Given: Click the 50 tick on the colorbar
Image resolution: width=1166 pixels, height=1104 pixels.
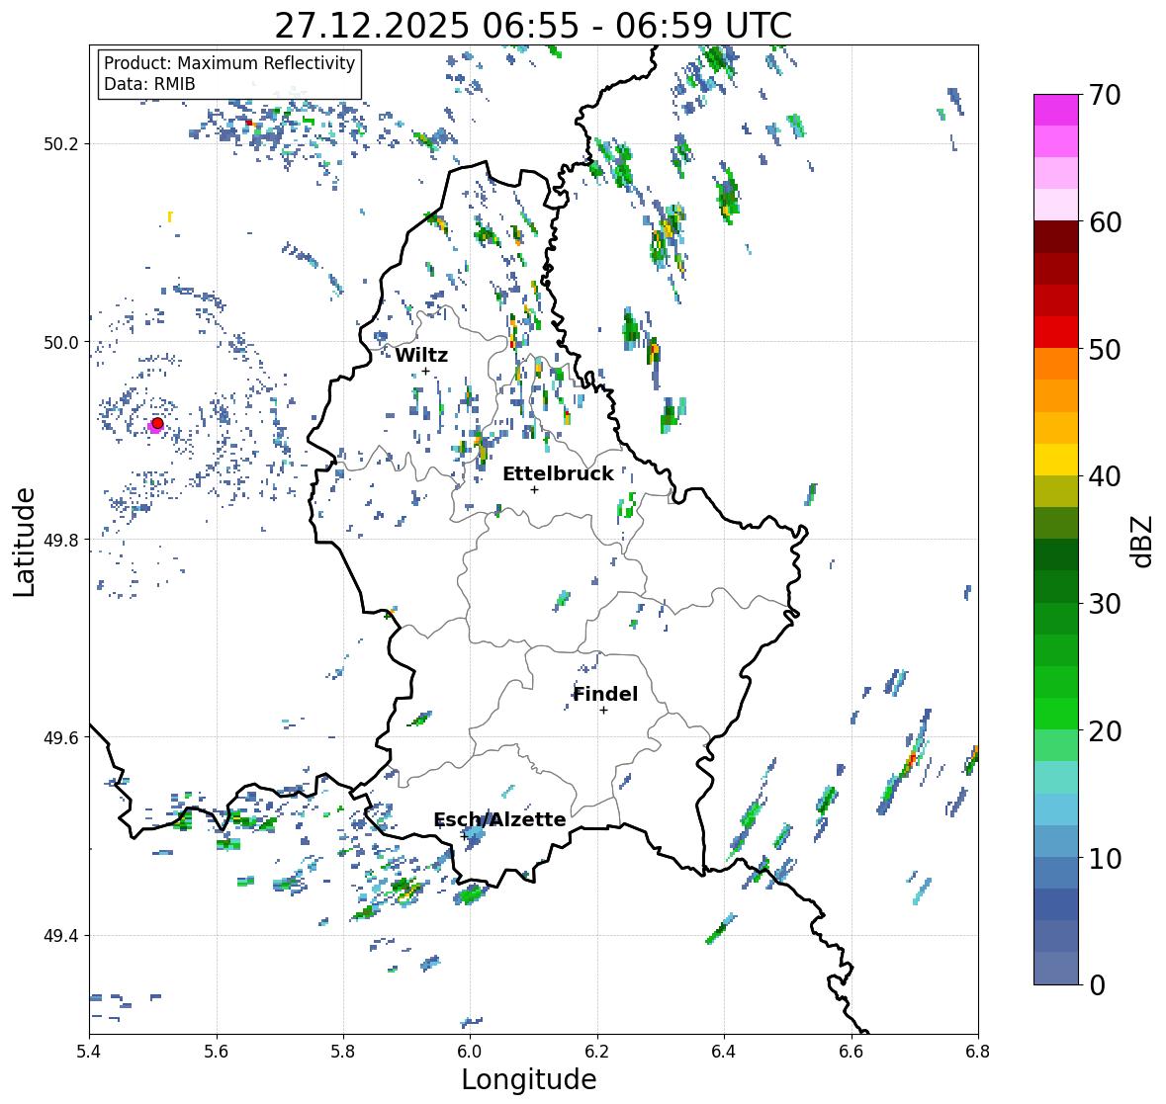Looking at the screenshot, I should pos(1105,349).
